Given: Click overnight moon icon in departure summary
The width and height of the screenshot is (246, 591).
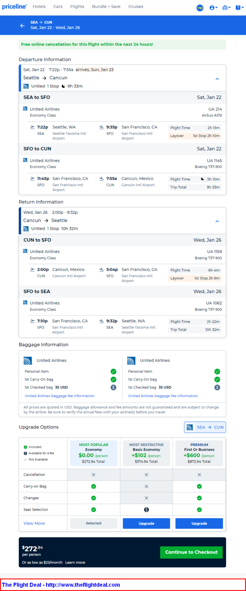Looking at the screenshot, I should click(63, 86).
